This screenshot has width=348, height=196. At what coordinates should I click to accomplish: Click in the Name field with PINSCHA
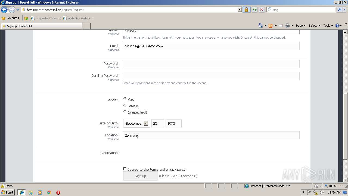(x=211, y=31)
